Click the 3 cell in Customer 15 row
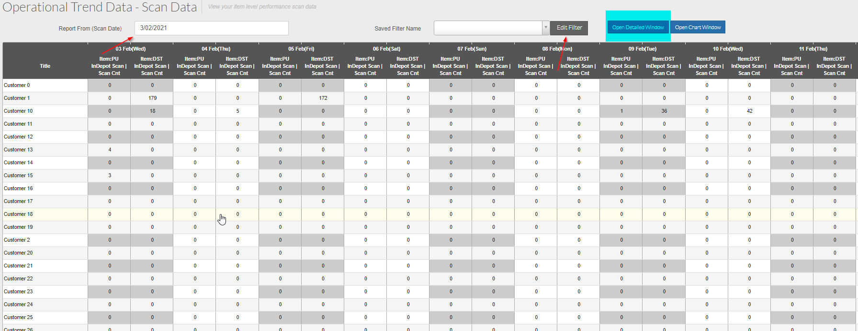Screen dimensions: 858x331 (110, 176)
